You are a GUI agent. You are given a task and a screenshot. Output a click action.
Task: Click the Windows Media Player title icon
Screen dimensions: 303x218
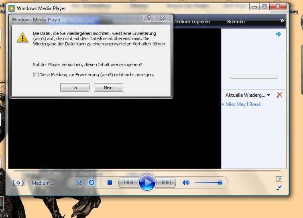12,8
